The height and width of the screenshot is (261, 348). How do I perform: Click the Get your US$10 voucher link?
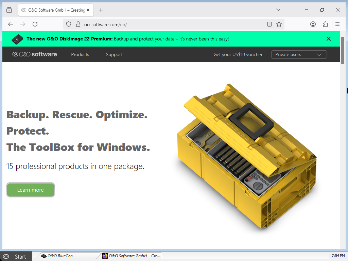[x=238, y=54]
